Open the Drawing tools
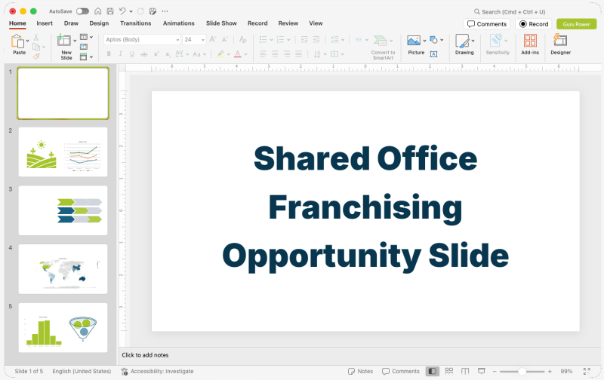The height and width of the screenshot is (380, 604). (x=464, y=44)
